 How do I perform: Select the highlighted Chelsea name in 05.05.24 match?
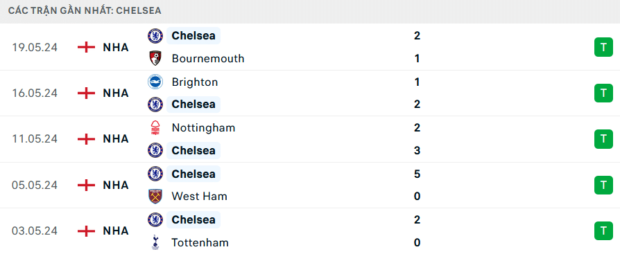pos(193,174)
